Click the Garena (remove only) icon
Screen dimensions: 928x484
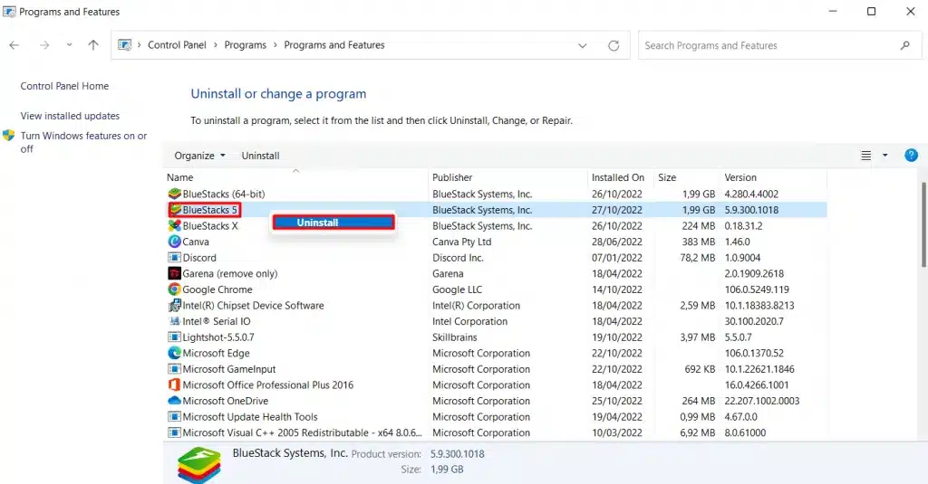coord(174,273)
